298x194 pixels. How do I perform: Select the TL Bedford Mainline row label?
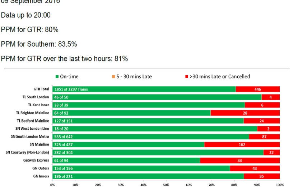tap(33, 121)
